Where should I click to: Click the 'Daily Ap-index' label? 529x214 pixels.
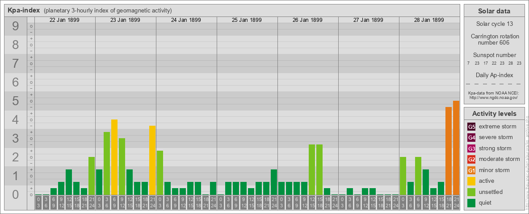tap(494, 75)
